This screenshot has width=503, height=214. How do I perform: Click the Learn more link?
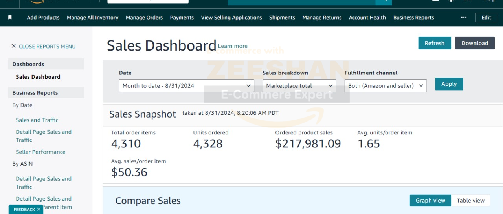(x=233, y=46)
